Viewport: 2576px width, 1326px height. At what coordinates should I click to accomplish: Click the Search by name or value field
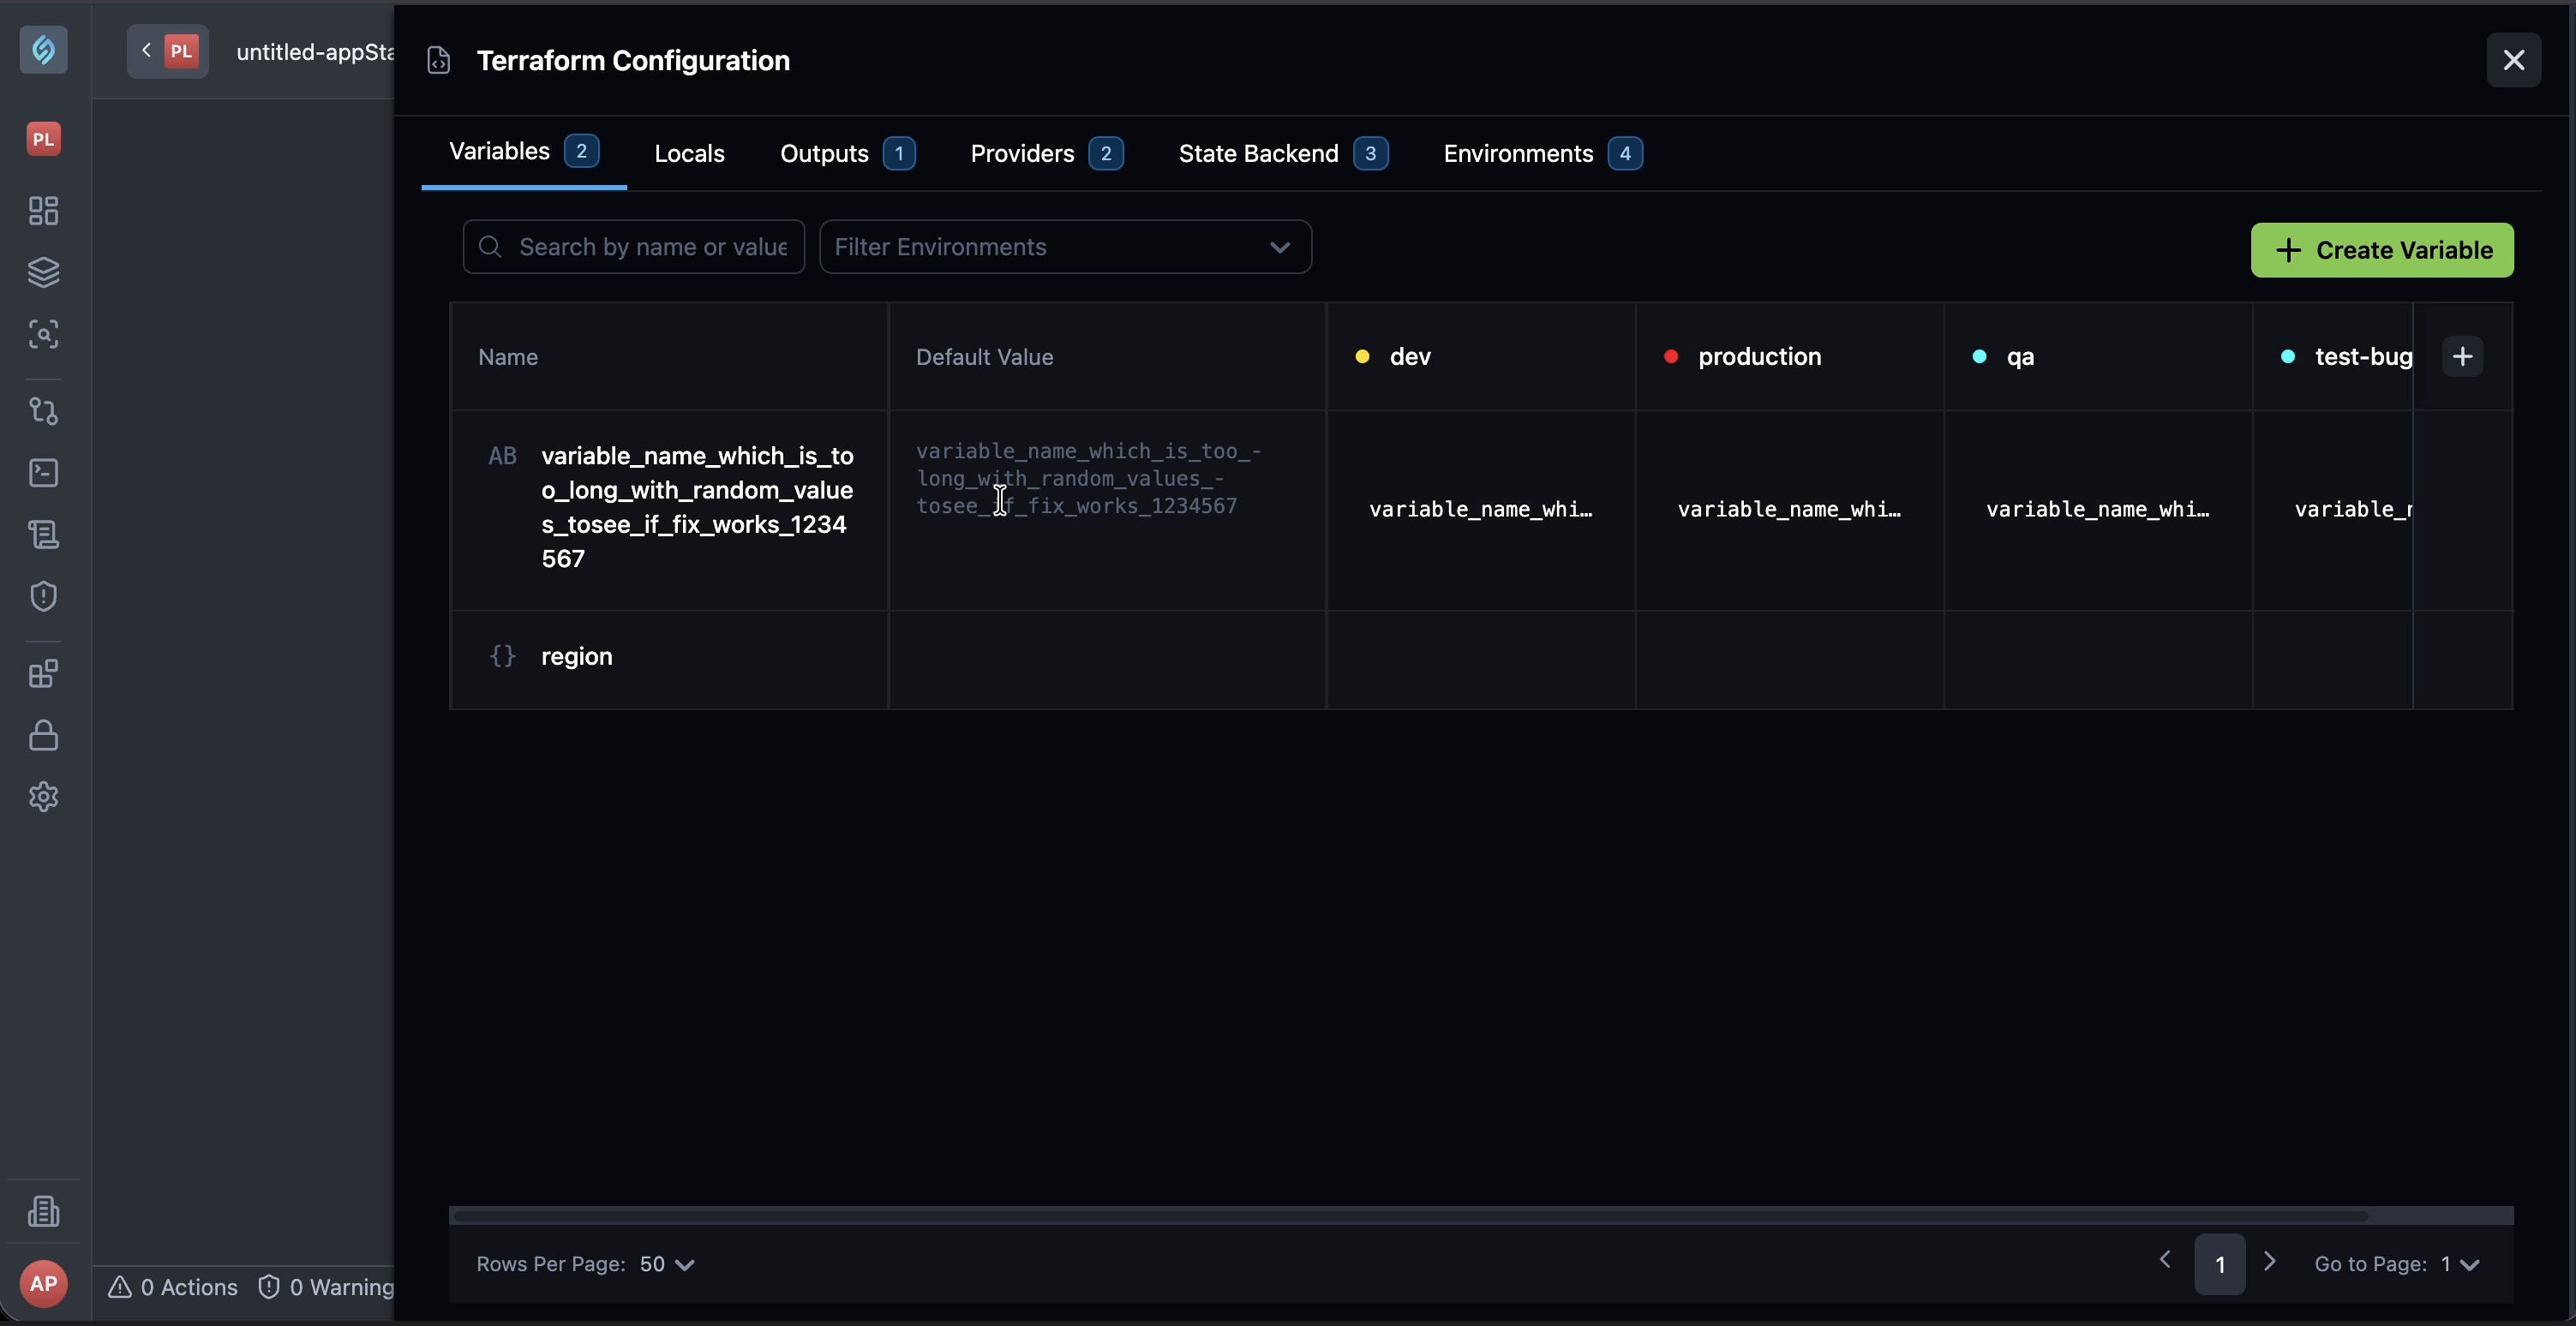click(x=634, y=247)
